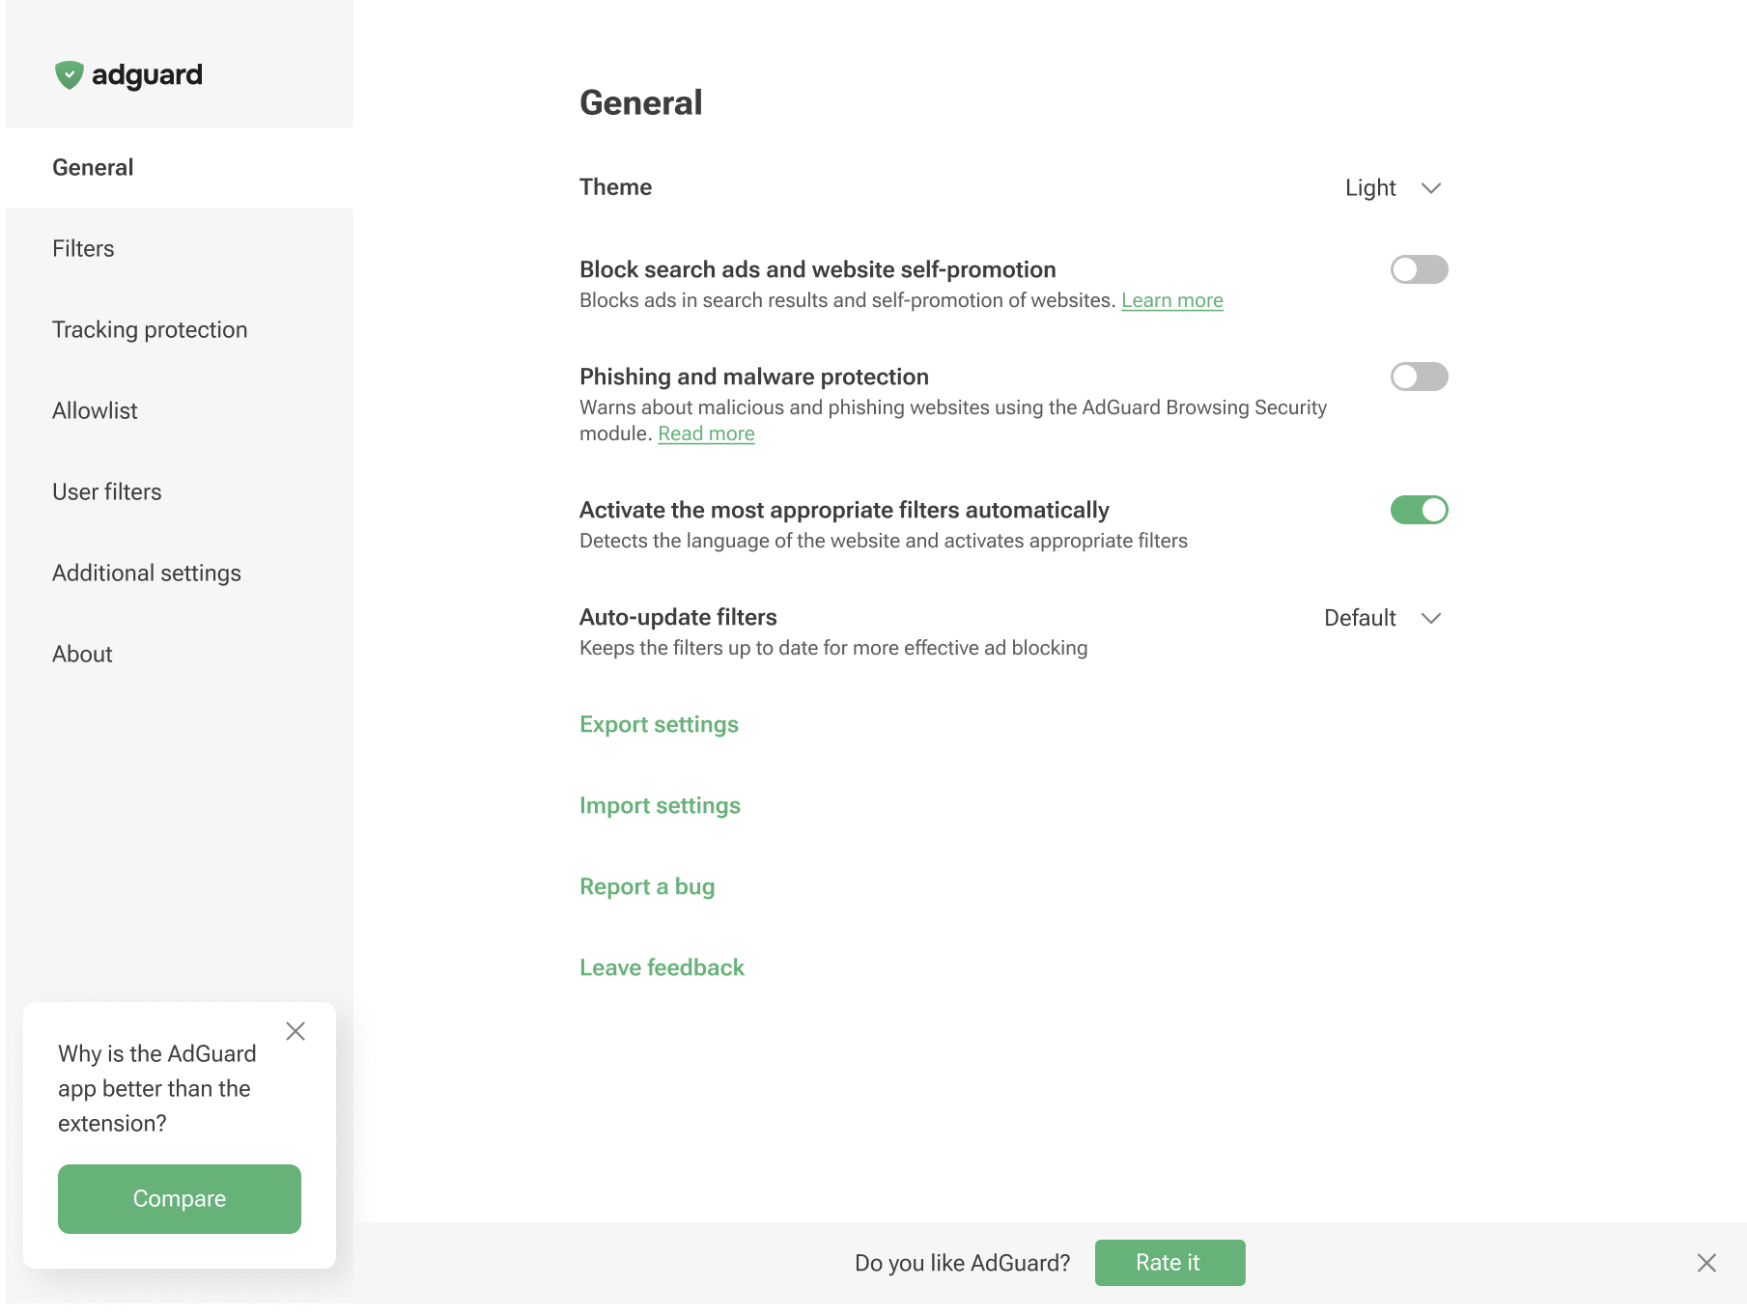The width and height of the screenshot is (1747, 1315).
Task: Click Leave feedback
Action: pos(662,968)
